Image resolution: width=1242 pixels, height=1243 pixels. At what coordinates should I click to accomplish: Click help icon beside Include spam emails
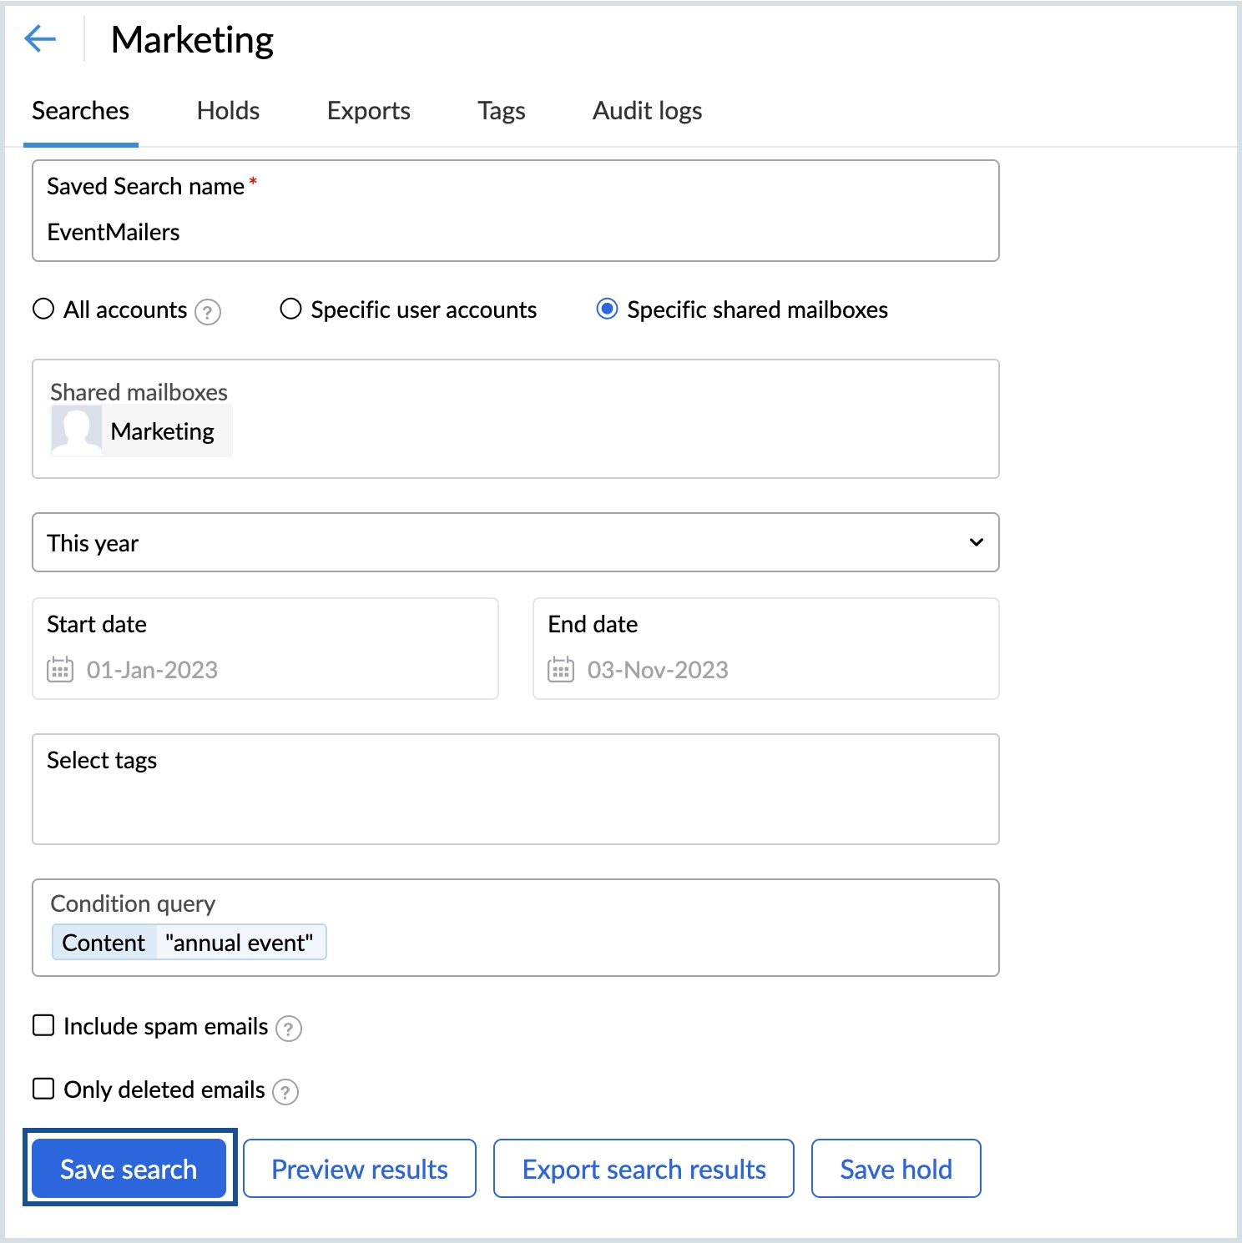(x=289, y=1029)
